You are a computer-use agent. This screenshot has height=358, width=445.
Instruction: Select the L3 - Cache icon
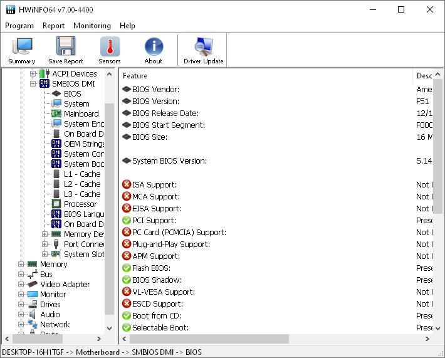pyautogui.click(x=56, y=194)
